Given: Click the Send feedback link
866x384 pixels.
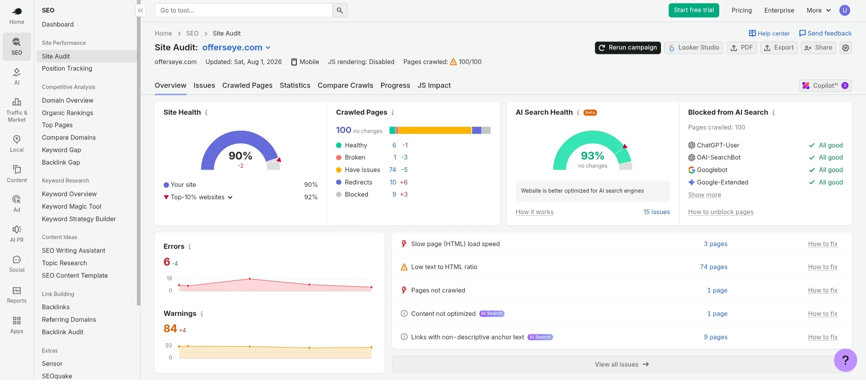Looking at the screenshot, I should (x=825, y=34).
